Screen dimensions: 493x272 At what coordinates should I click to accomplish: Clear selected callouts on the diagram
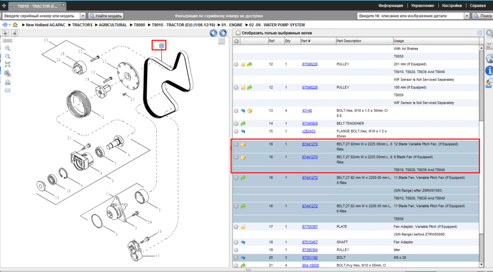[x=7, y=74]
